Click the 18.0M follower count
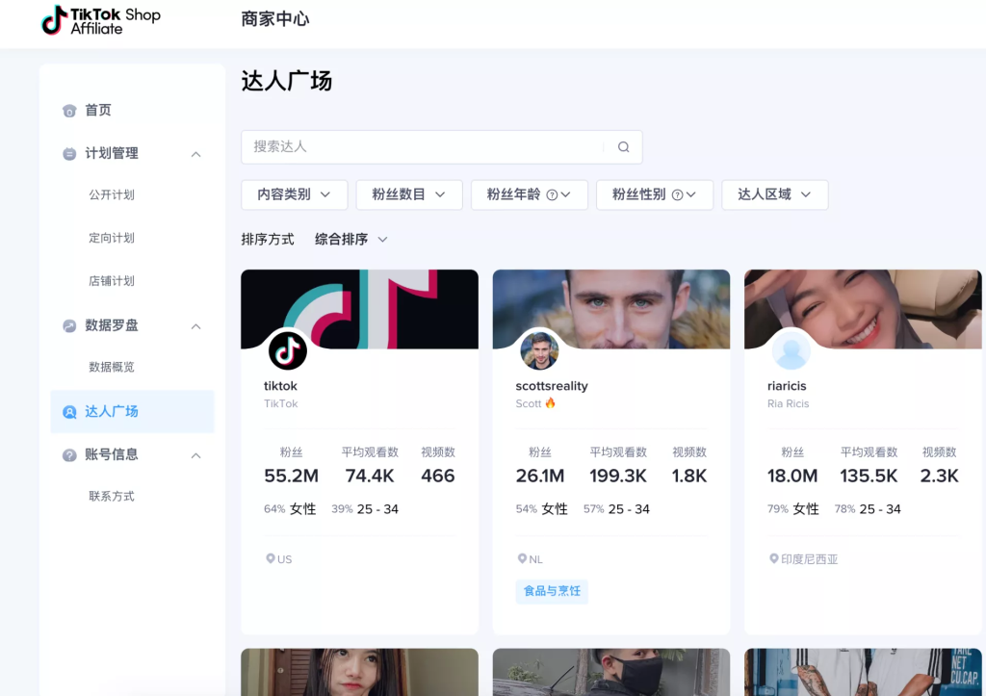 pyautogui.click(x=792, y=476)
